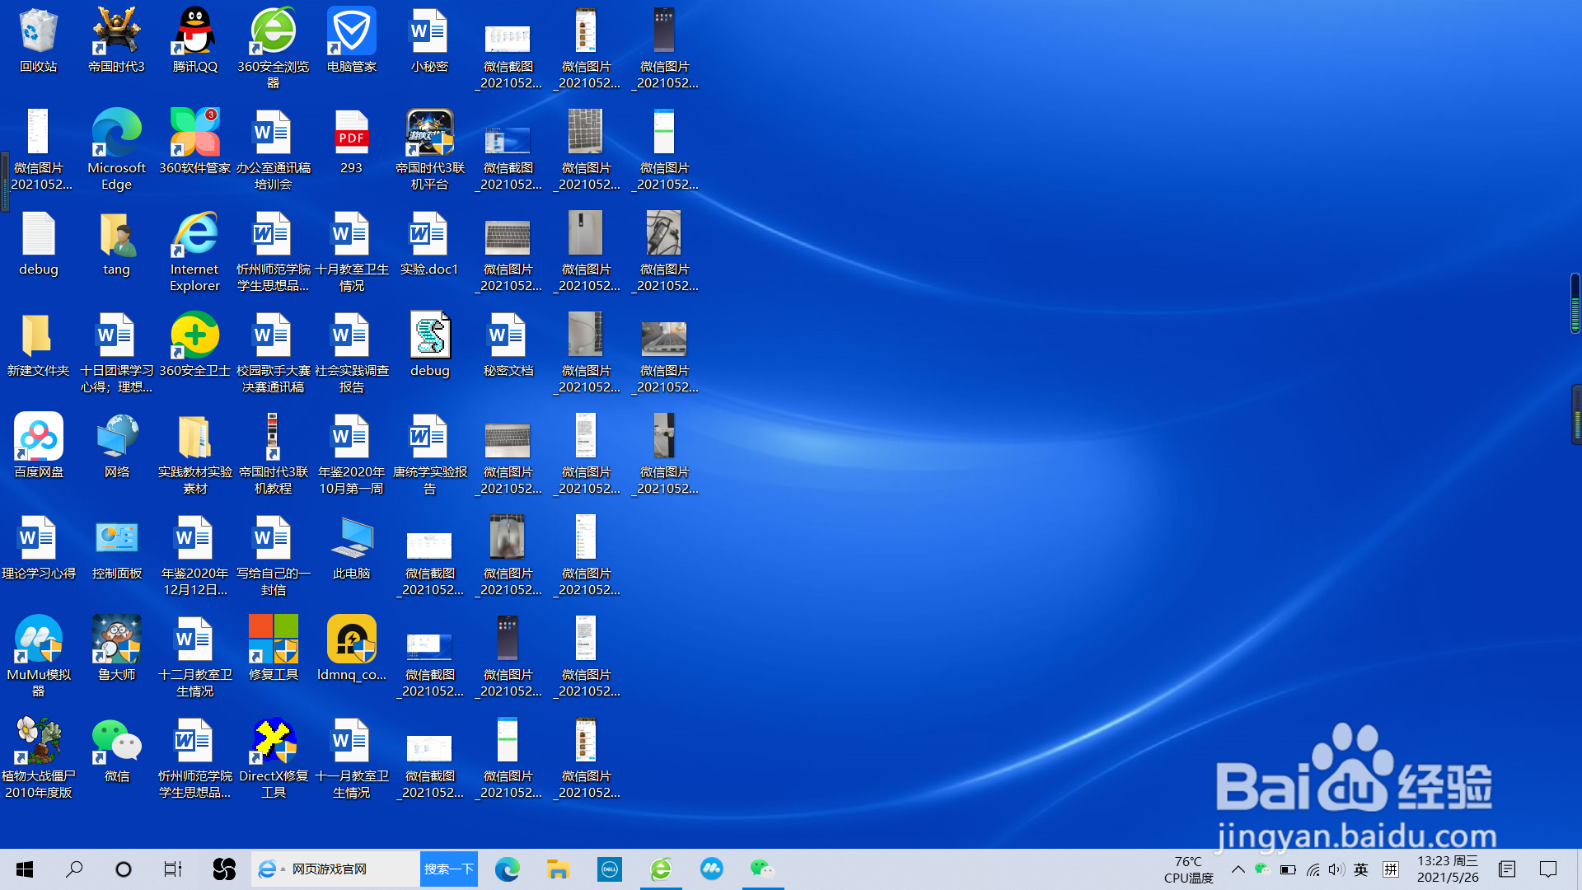Open the volume control in tray
The image size is (1582, 890).
point(1336,869)
